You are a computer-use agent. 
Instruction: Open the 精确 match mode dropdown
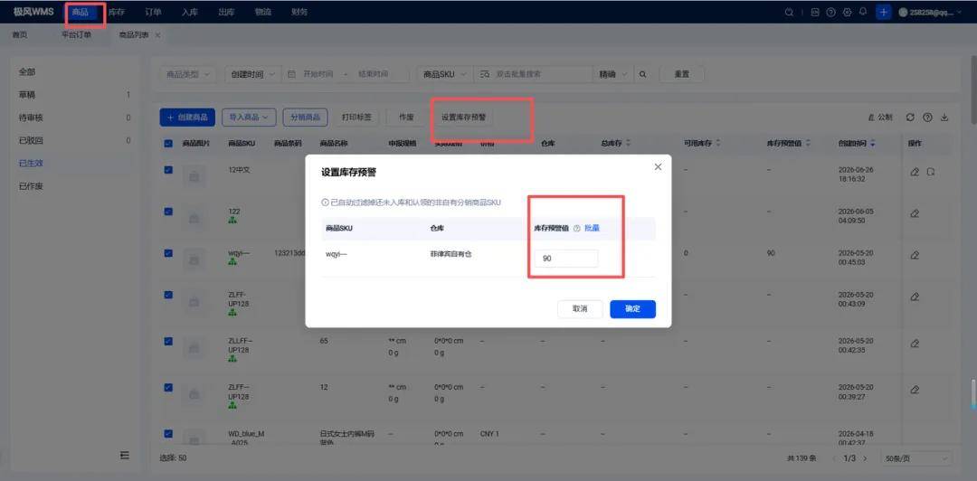click(613, 74)
